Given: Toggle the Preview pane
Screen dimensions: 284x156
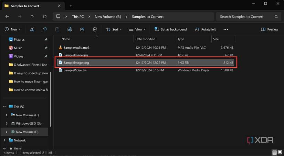Looking at the screenshot, I should click(x=270, y=29).
